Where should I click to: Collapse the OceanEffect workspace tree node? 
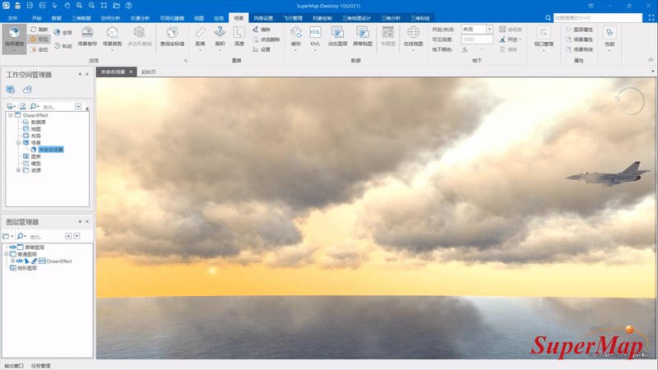tap(11, 115)
